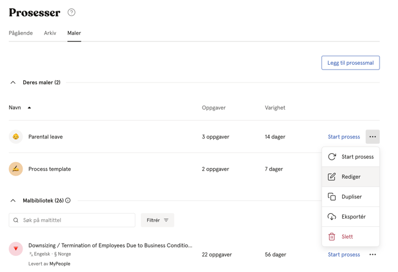
Task: Click Start prosess link for Parental leave
Action: (344, 137)
